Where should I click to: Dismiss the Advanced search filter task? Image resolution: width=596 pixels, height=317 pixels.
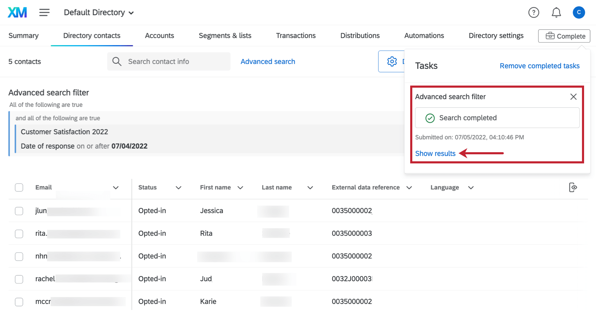click(574, 96)
